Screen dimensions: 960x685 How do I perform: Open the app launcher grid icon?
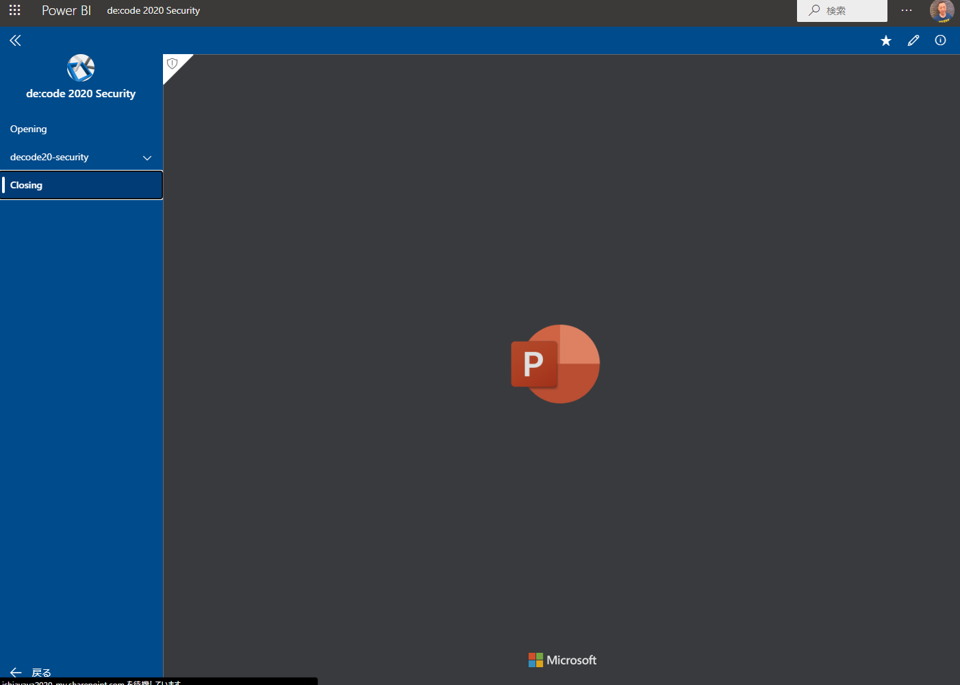click(x=14, y=10)
